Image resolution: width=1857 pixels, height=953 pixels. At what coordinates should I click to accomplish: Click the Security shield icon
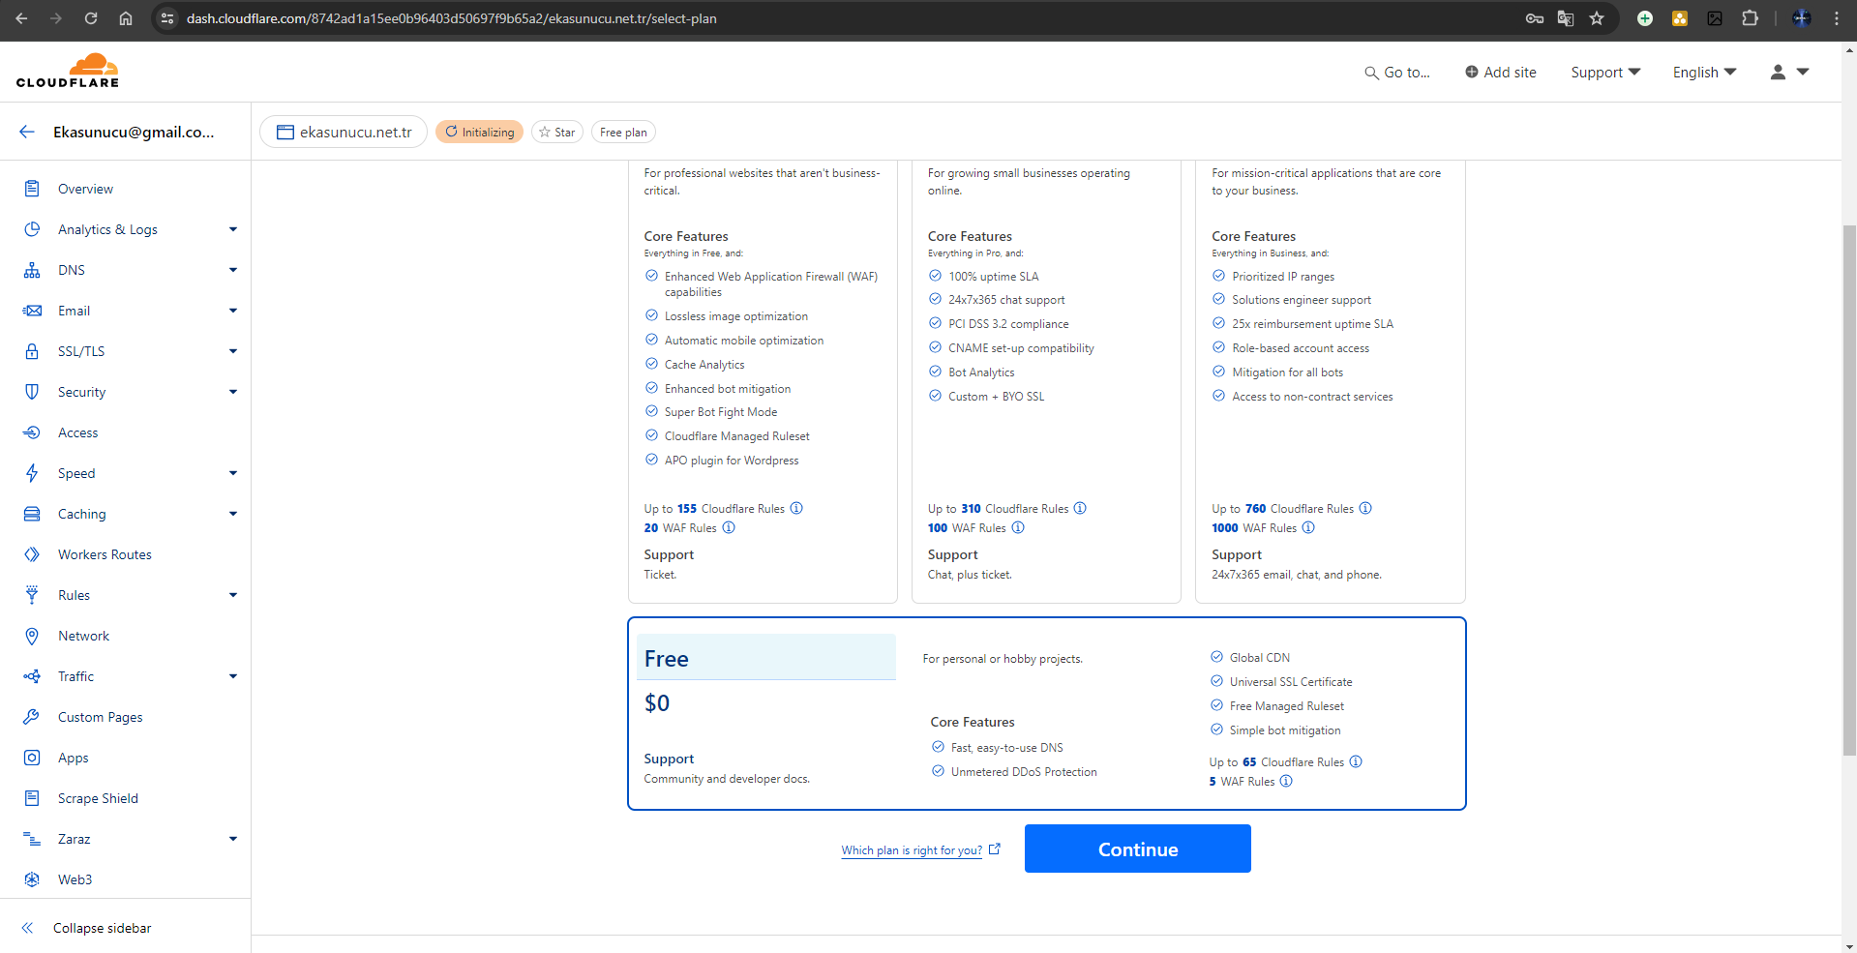32,392
